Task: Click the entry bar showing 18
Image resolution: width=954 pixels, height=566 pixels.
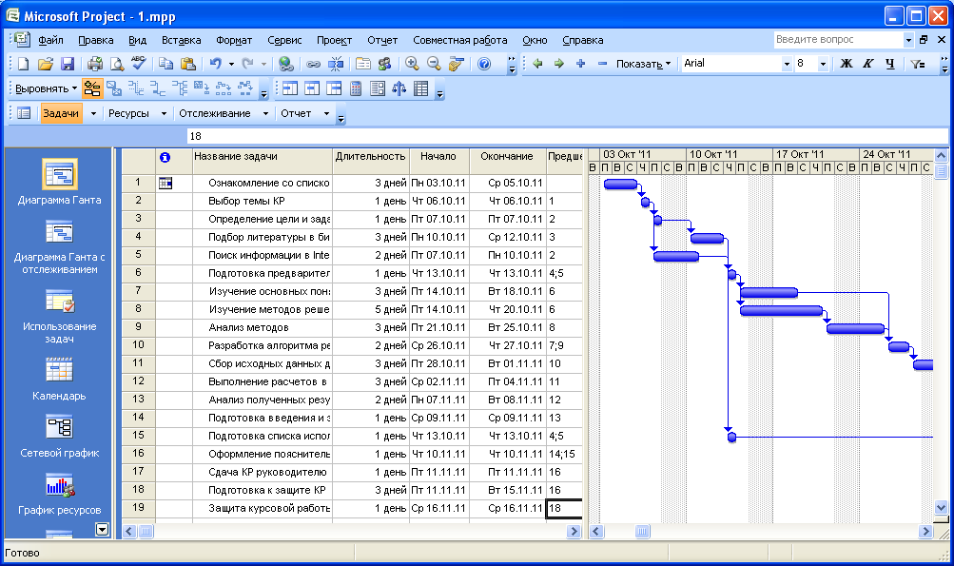Action: pyautogui.click(x=567, y=136)
